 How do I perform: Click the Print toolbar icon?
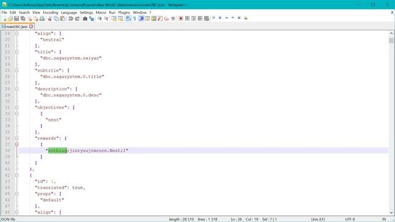click(42, 18)
